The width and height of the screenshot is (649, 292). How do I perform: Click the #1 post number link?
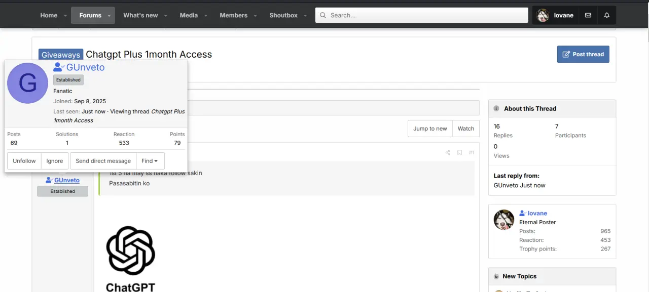[x=472, y=152]
